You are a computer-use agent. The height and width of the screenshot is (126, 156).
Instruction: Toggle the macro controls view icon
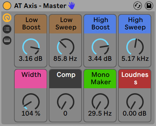[x=7, y=18]
